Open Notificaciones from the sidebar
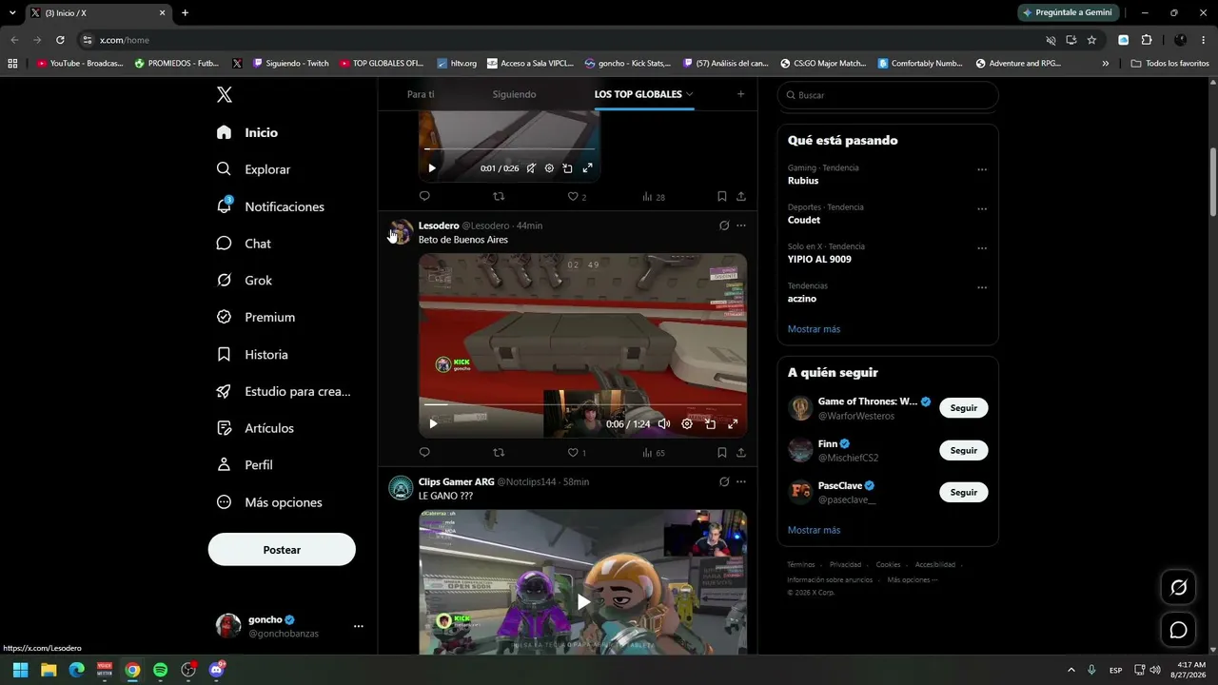This screenshot has width=1218, height=685. pos(270,206)
